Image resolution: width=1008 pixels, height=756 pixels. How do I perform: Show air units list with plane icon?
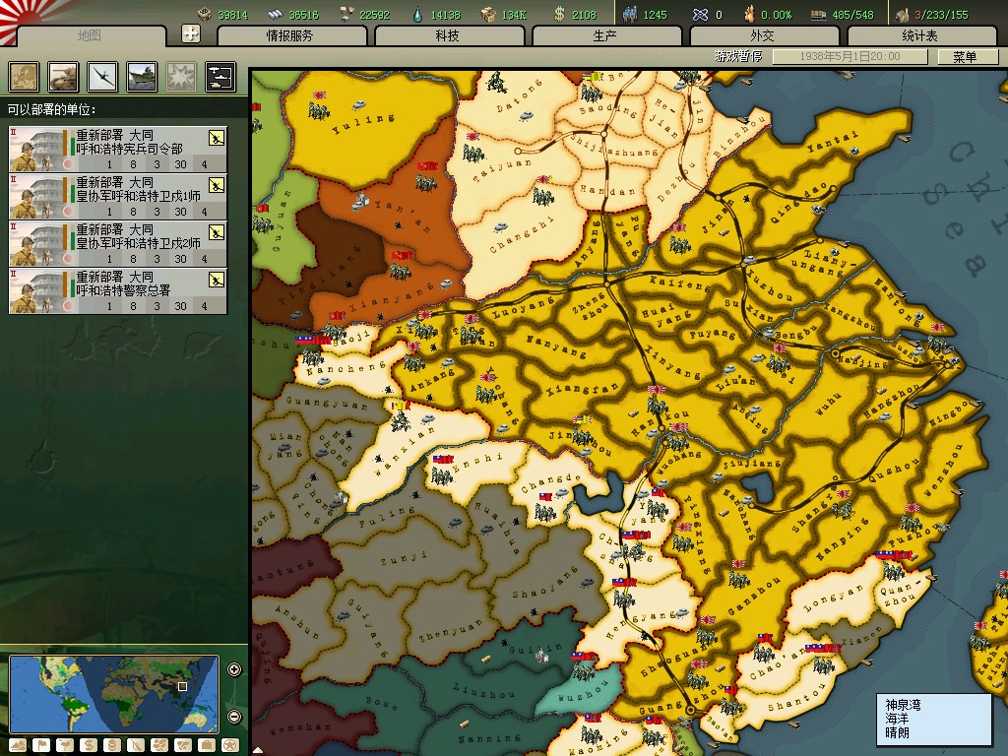click(x=102, y=77)
